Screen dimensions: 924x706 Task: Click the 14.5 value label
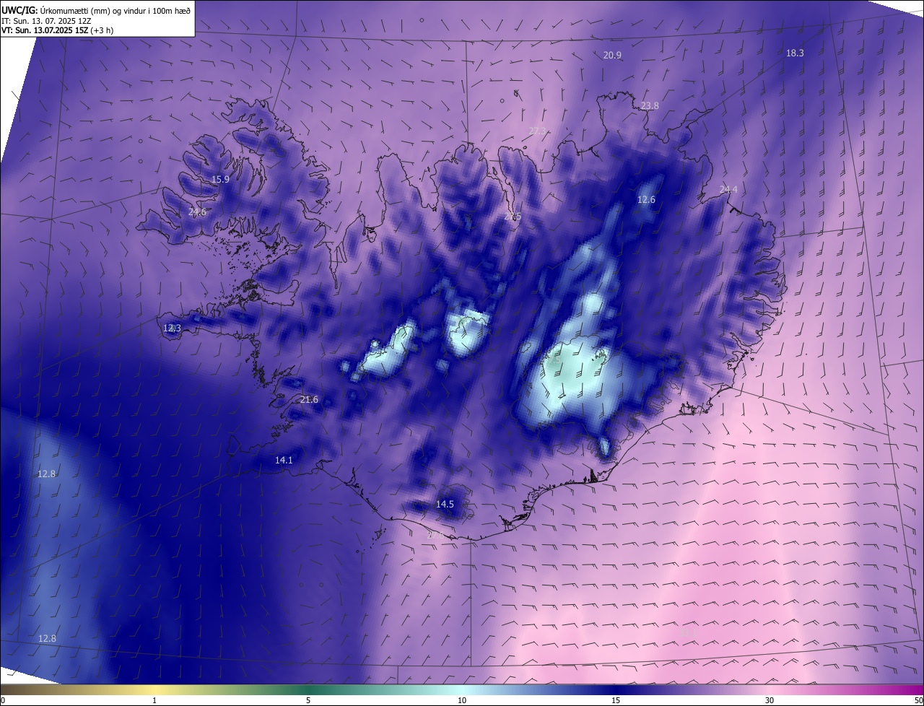pos(445,505)
